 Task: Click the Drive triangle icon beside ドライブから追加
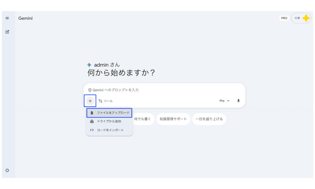coord(92,121)
